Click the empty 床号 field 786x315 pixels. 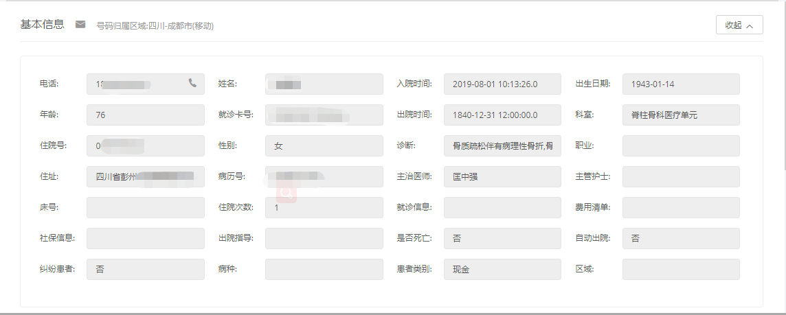coord(146,207)
